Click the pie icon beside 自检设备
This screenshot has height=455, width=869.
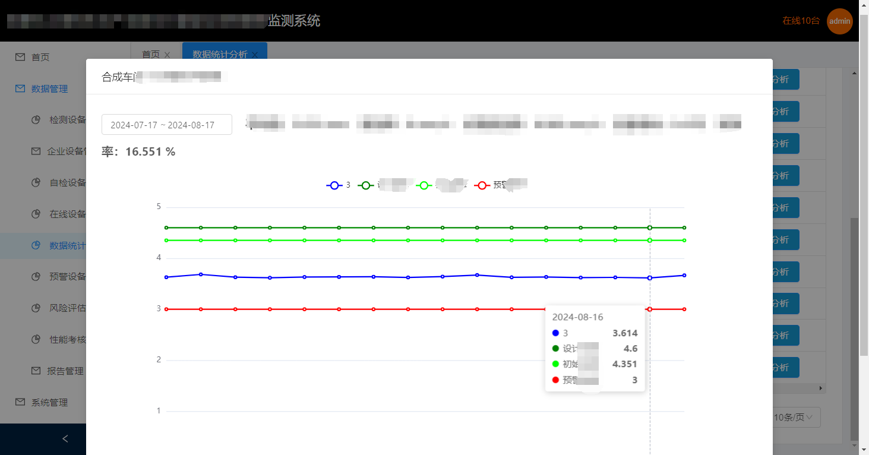(36, 182)
